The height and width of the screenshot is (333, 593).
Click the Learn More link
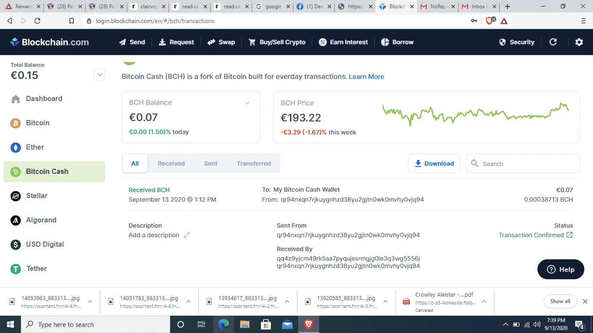click(366, 77)
